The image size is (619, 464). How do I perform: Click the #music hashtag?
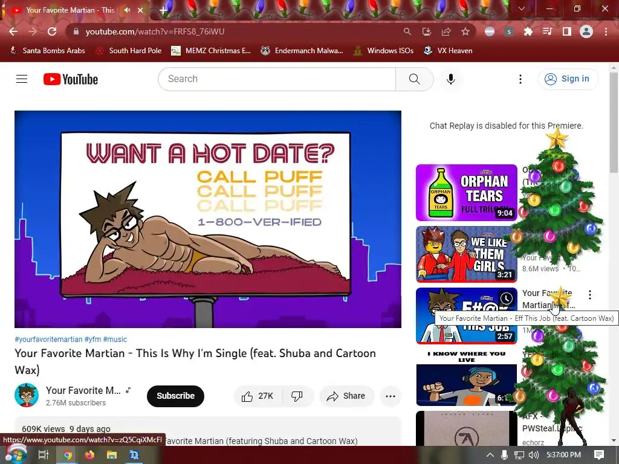pyautogui.click(x=115, y=340)
